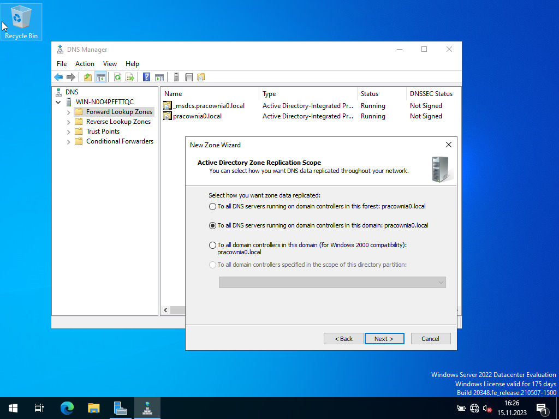Open the File menu
Viewport: 559px width, 419px height.
62,64
